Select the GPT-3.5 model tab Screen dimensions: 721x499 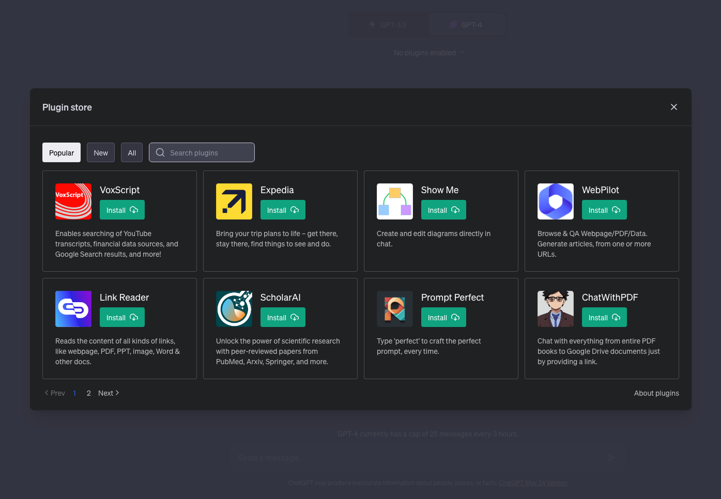point(388,25)
